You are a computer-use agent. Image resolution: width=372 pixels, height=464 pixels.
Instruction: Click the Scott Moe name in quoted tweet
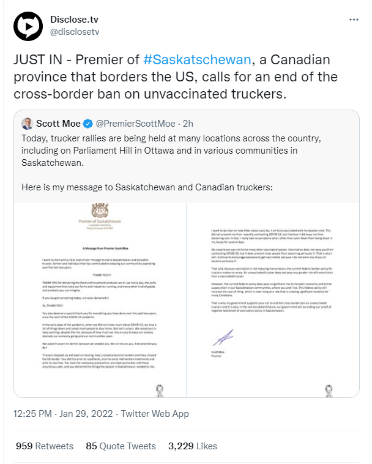pos(58,124)
